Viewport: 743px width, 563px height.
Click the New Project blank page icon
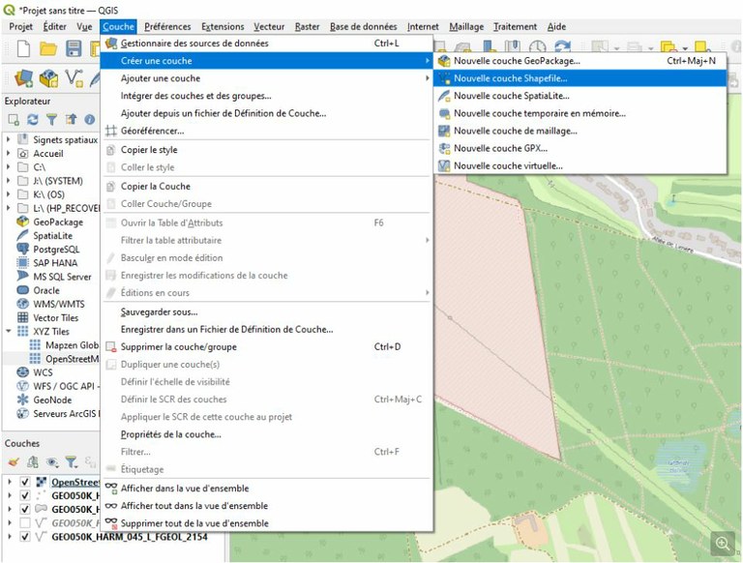(x=23, y=48)
